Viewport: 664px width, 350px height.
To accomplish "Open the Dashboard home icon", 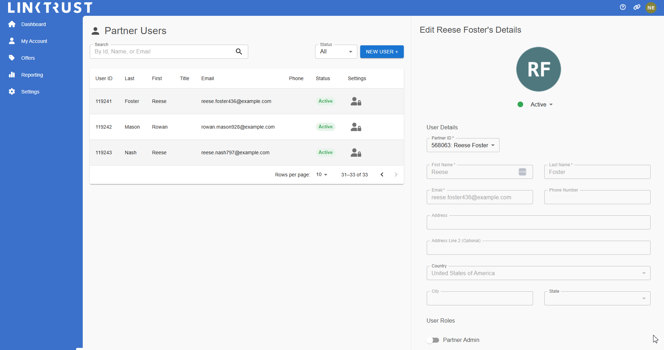I will 12,24.
